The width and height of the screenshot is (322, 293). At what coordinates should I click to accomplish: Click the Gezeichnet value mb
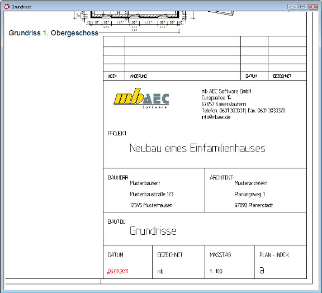[x=160, y=271]
